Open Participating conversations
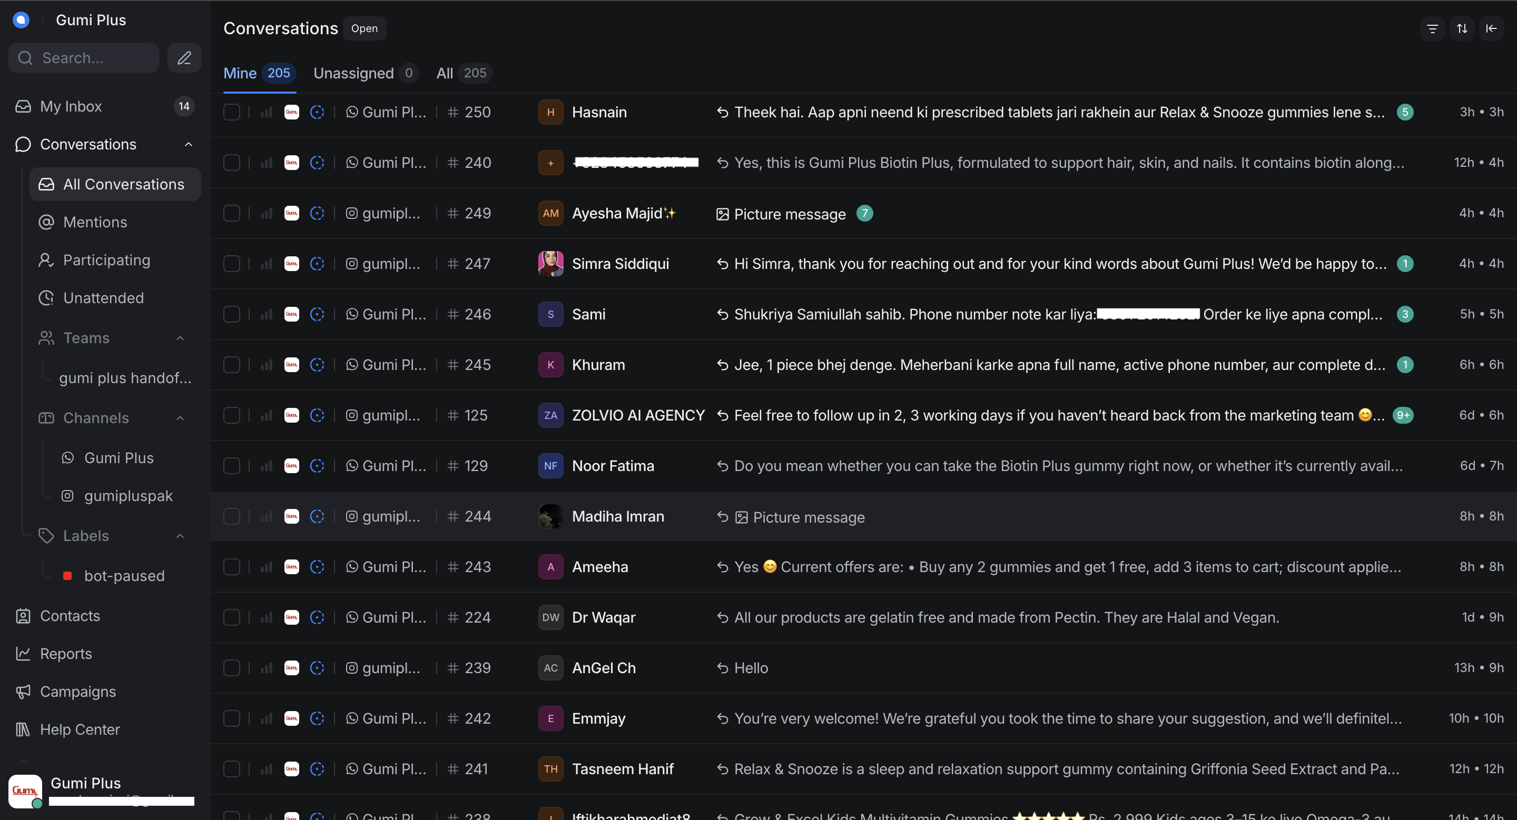The height and width of the screenshot is (820, 1517). tap(115, 260)
